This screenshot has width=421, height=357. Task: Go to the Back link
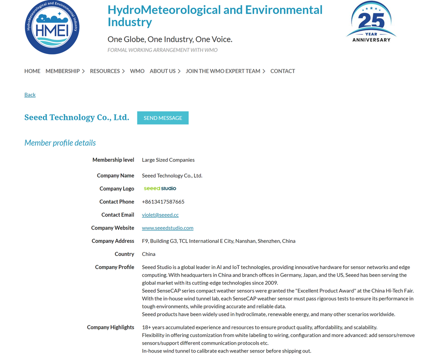[30, 95]
